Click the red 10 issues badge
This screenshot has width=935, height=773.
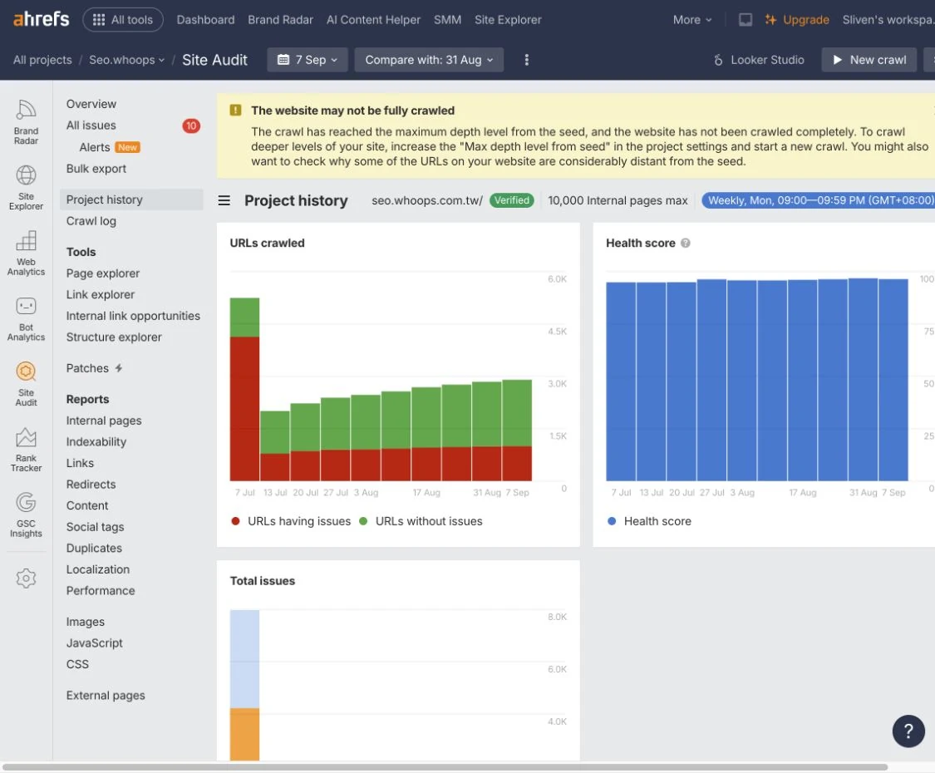click(x=191, y=126)
